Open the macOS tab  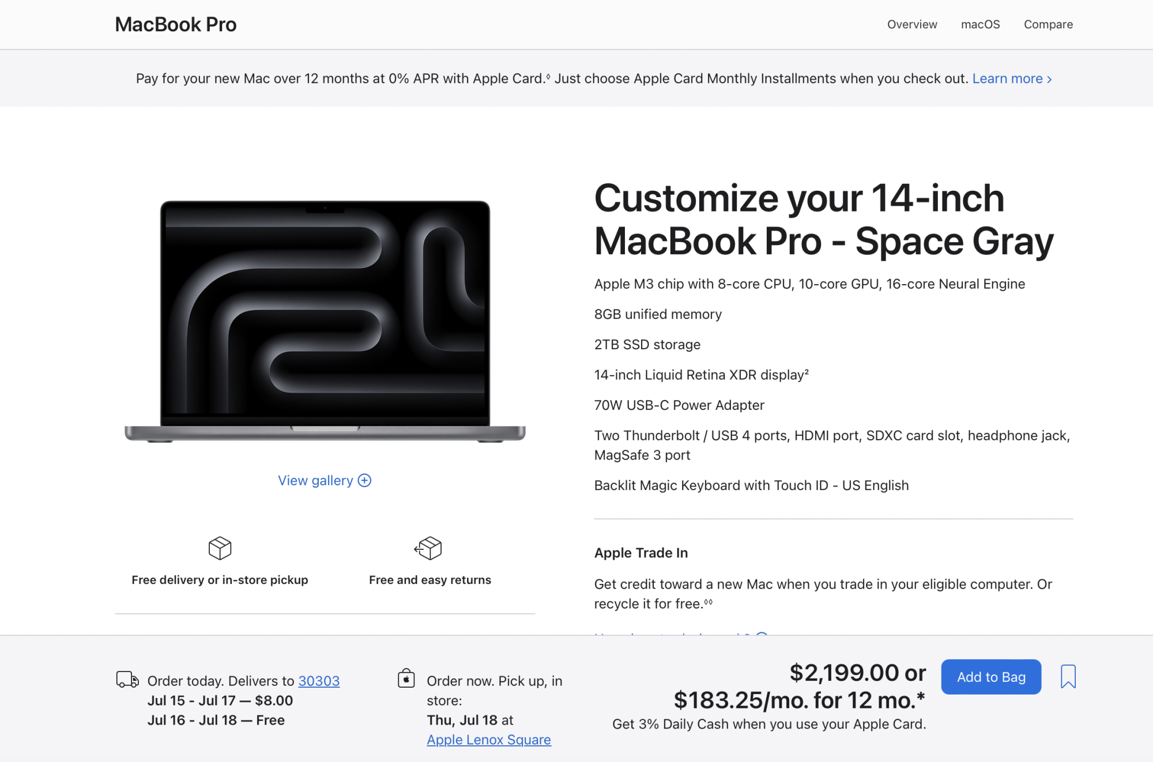pyautogui.click(x=980, y=24)
